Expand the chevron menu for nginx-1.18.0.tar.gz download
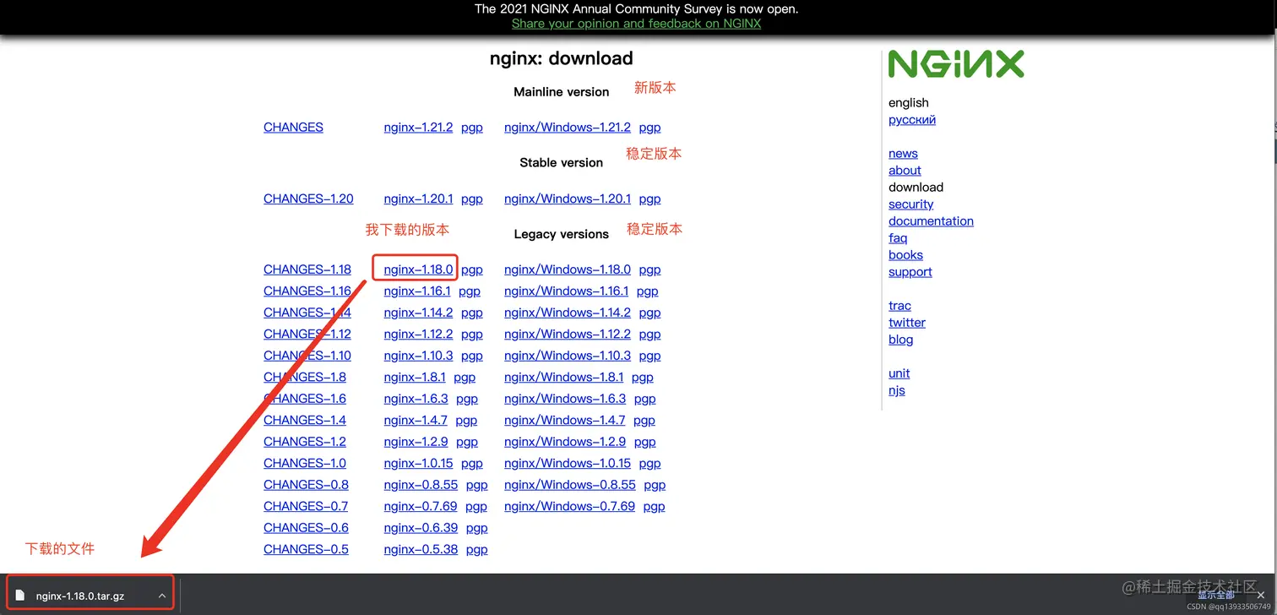 point(161,596)
